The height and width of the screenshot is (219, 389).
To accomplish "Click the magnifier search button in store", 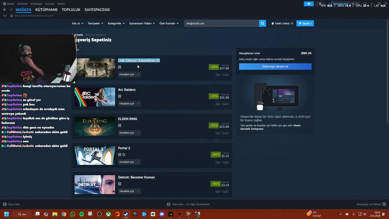I will tap(263, 23).
